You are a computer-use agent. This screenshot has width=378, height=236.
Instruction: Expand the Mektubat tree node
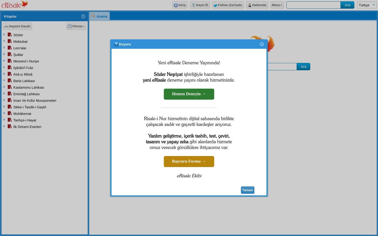coord(4,41)
